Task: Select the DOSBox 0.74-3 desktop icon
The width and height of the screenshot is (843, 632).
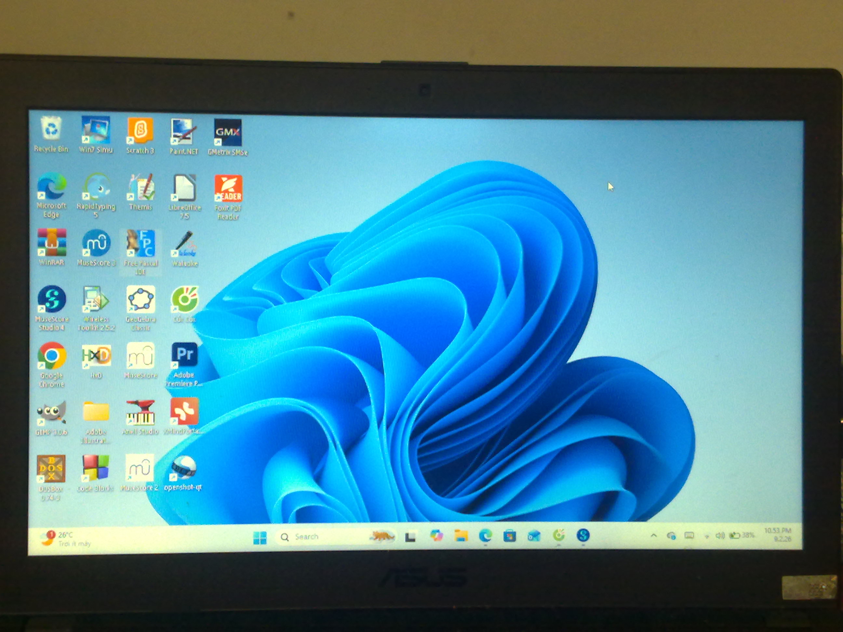Action: coord(51,469)
